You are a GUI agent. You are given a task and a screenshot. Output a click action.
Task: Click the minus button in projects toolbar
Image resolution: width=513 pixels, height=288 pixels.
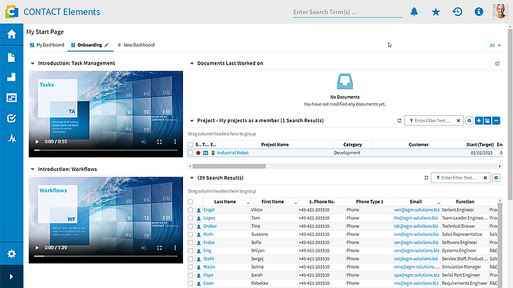click(496, 121)
